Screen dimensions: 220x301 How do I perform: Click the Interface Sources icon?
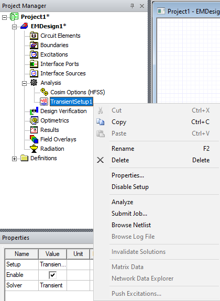coord(34,73)
